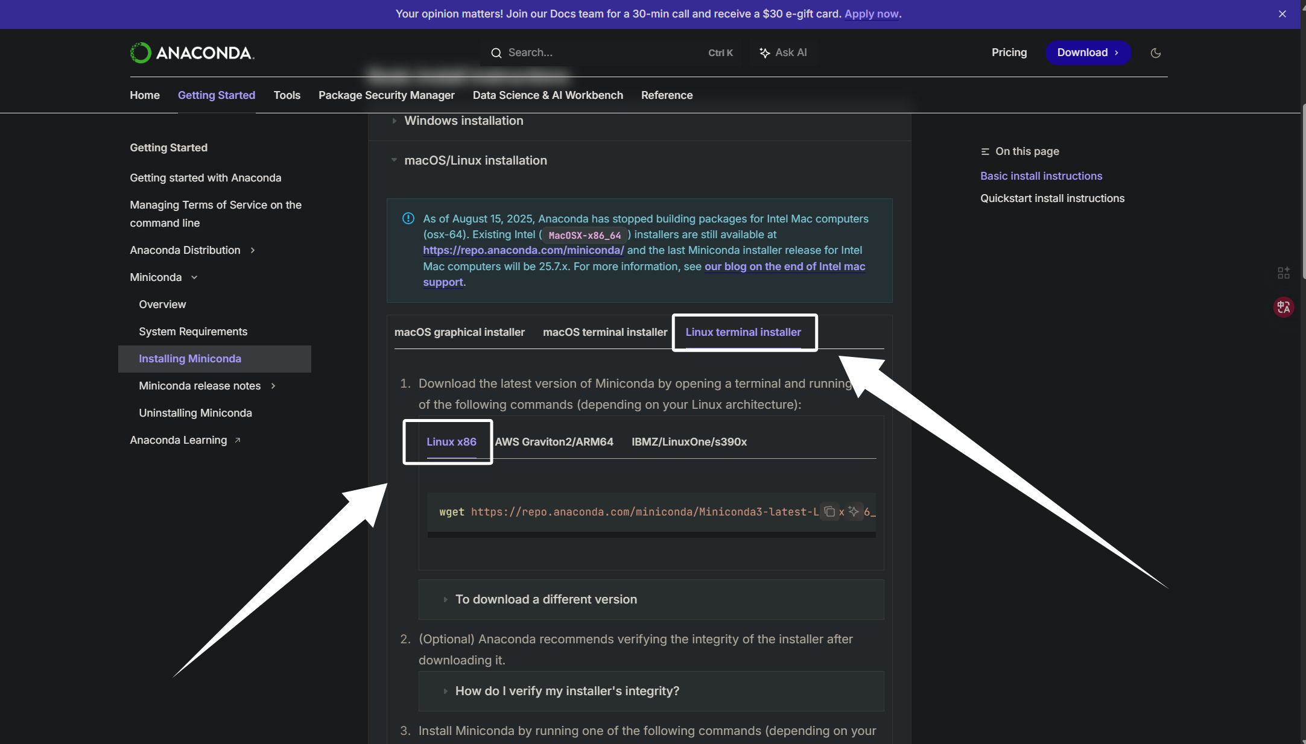Open Reference nav item
The image size is (1306, 744).
coord(667,95)
